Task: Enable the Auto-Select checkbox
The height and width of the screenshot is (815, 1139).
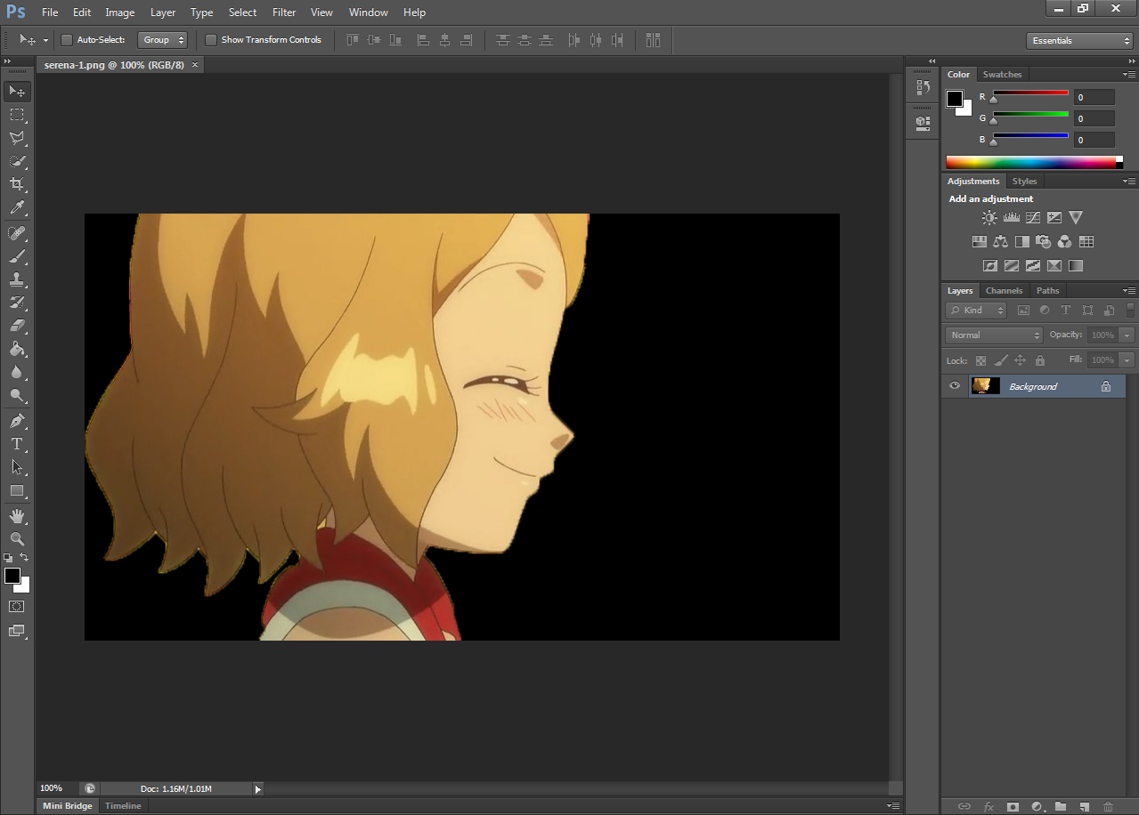Action: pos(66,40)
